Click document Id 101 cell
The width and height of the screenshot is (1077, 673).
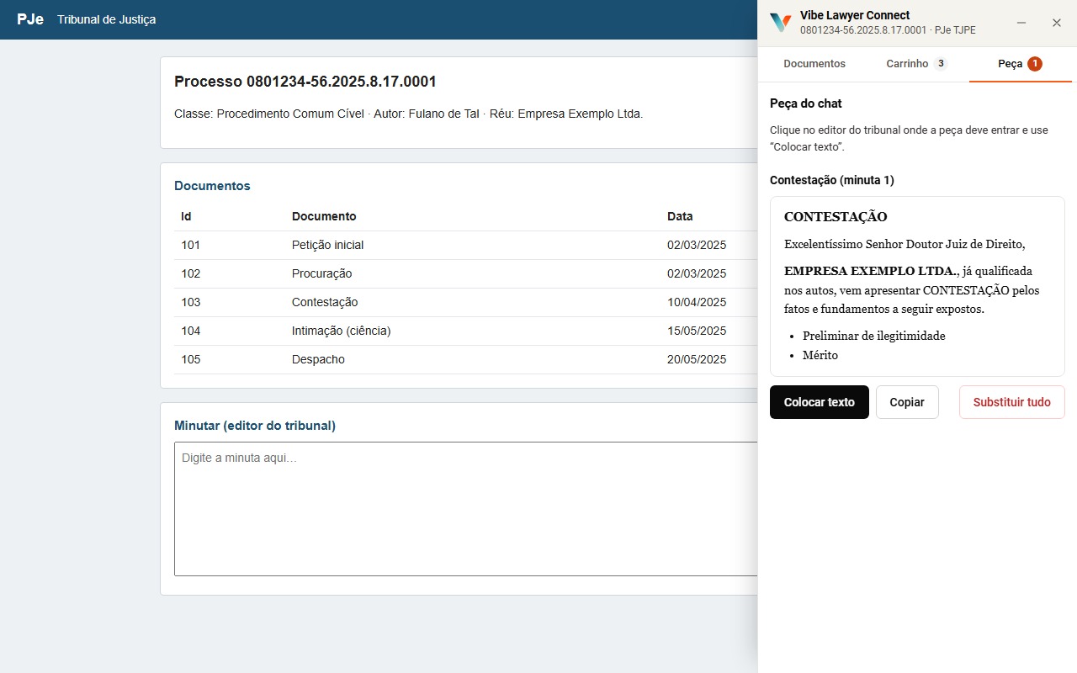pos(191,246)
